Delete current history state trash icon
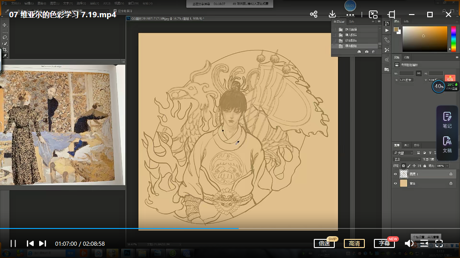Screen dimensions: 460x258 (373, 52)
